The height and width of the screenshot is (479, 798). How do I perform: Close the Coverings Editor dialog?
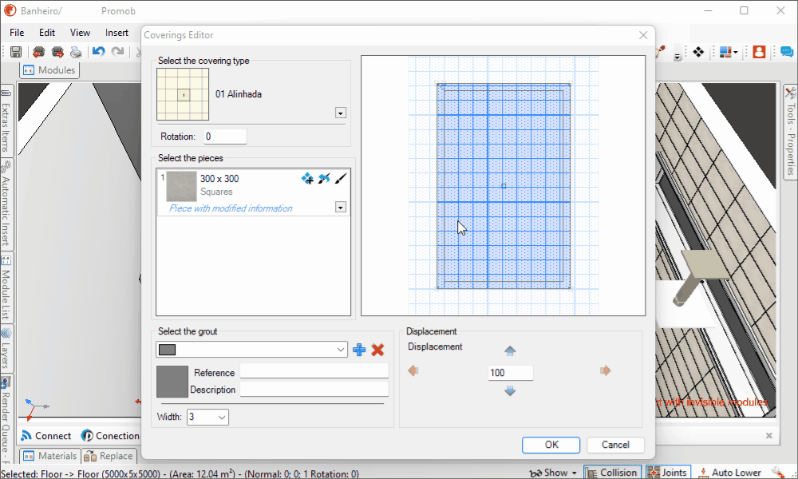[x=643, y=35]
